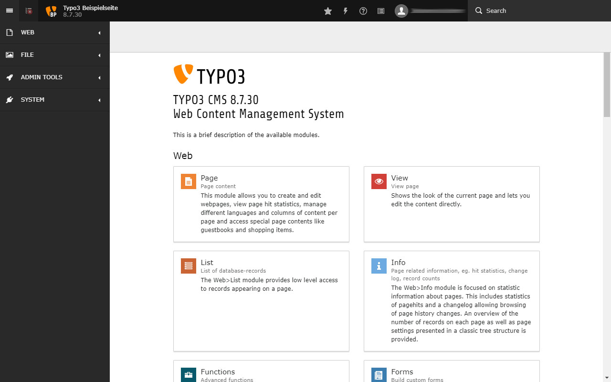Click the Forms module icon
The width and height of the screenshot is (611, 382).
pyautogui.click(x=379, y=375)
